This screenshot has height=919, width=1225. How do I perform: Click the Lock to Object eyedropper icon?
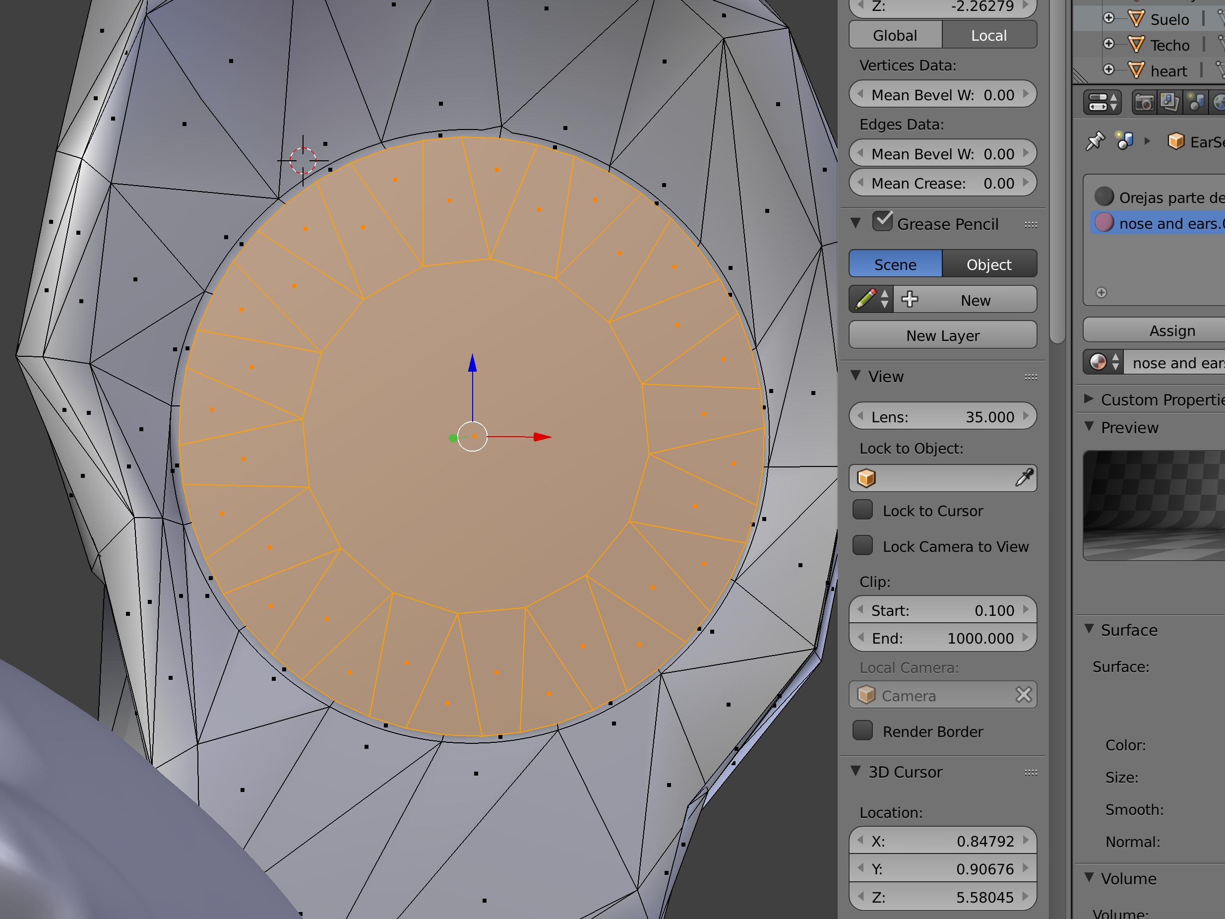pos(1024,477)
